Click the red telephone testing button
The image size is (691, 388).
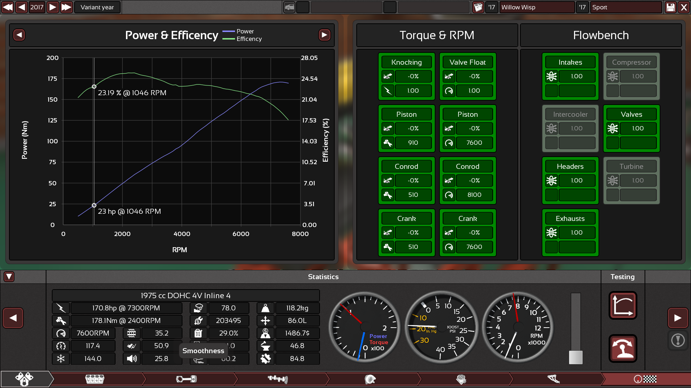tap(623, 348)
